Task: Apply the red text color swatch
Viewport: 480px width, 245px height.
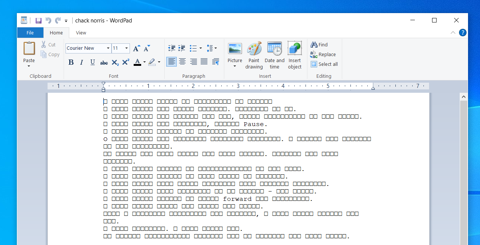Action: (137, 62)
